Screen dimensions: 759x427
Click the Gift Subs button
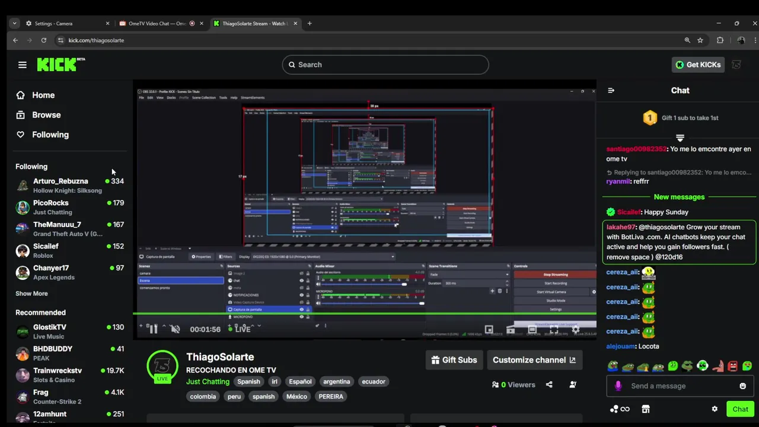[454, 360]
